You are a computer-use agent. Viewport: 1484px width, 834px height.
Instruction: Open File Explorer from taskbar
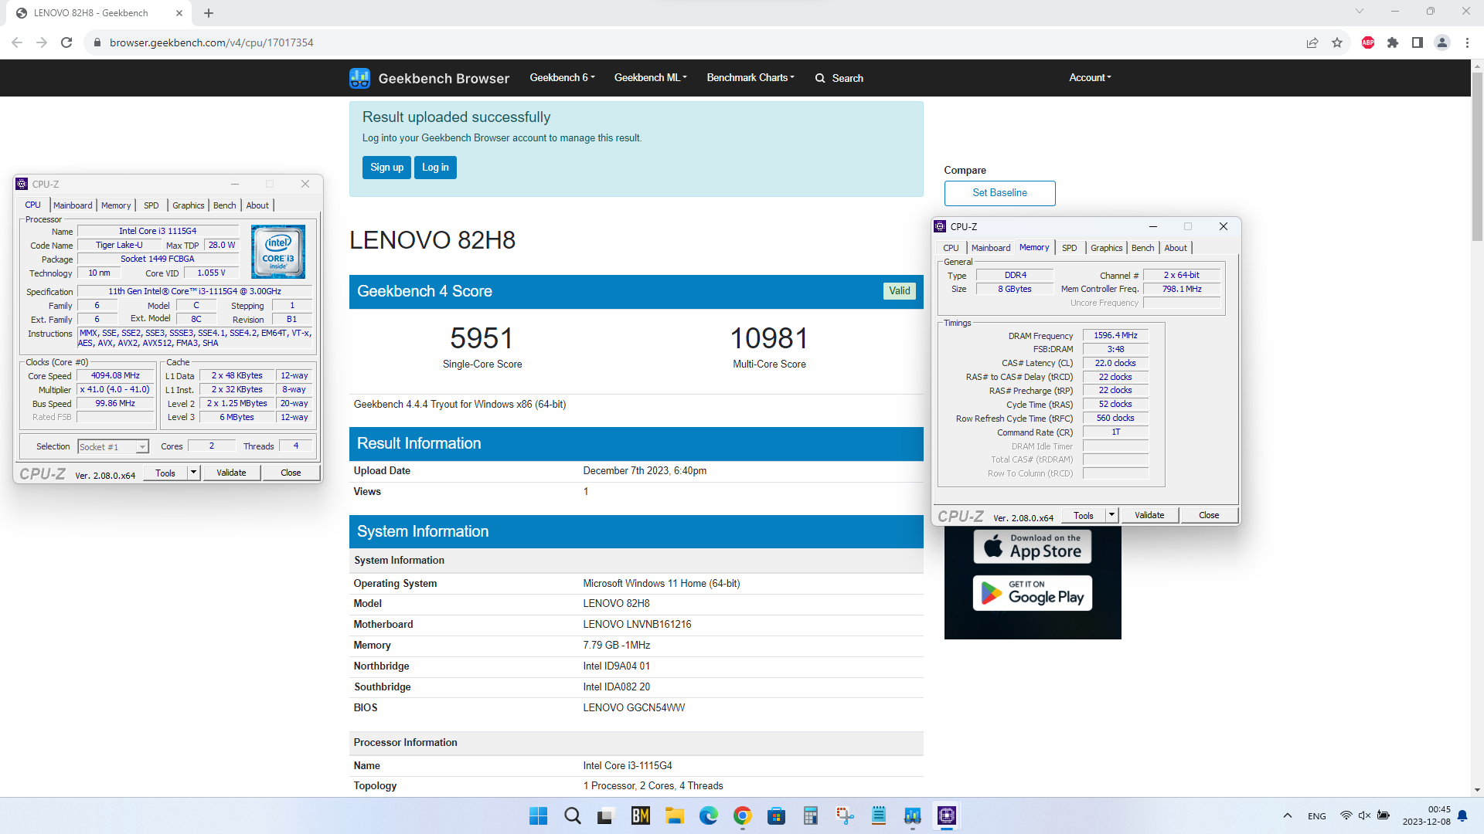click(x=675, y=815)
